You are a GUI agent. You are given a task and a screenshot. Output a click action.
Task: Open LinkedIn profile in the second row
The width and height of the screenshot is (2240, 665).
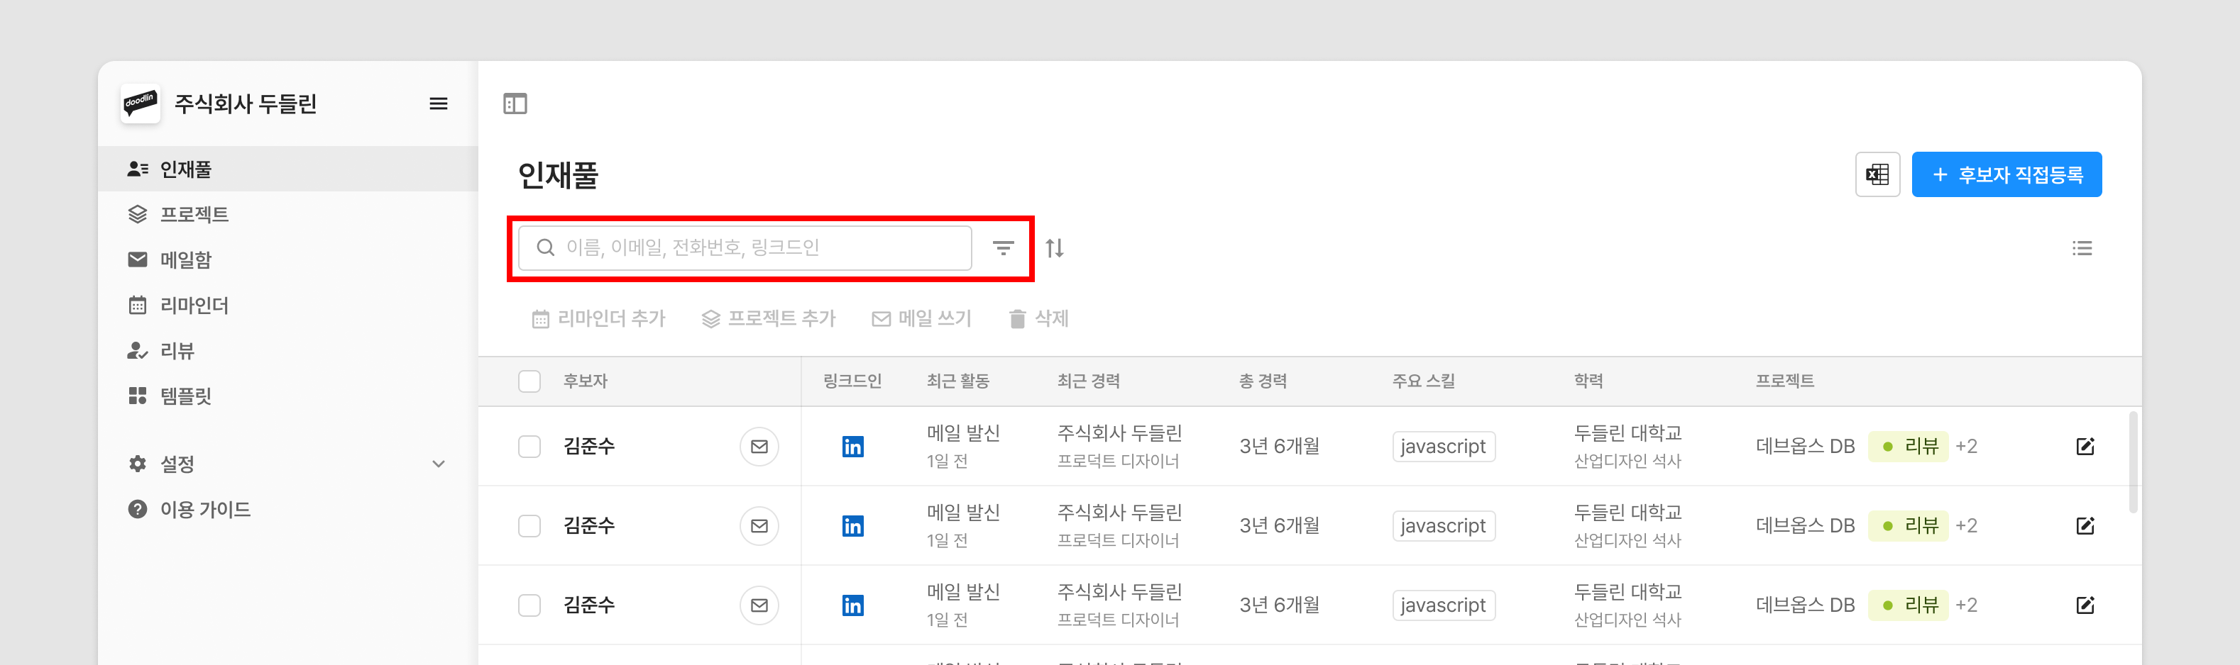[x=853, y=526]
